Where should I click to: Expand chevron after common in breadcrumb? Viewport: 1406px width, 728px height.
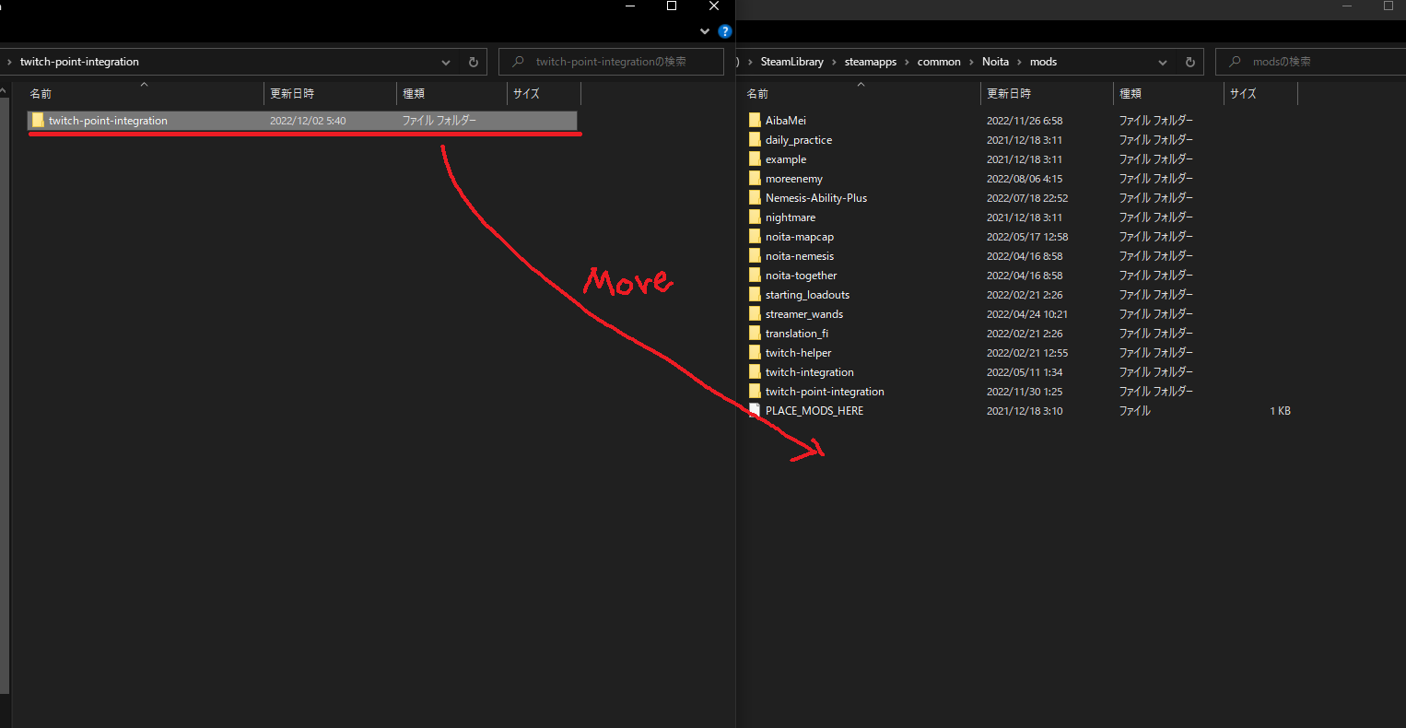pos(971,62)
